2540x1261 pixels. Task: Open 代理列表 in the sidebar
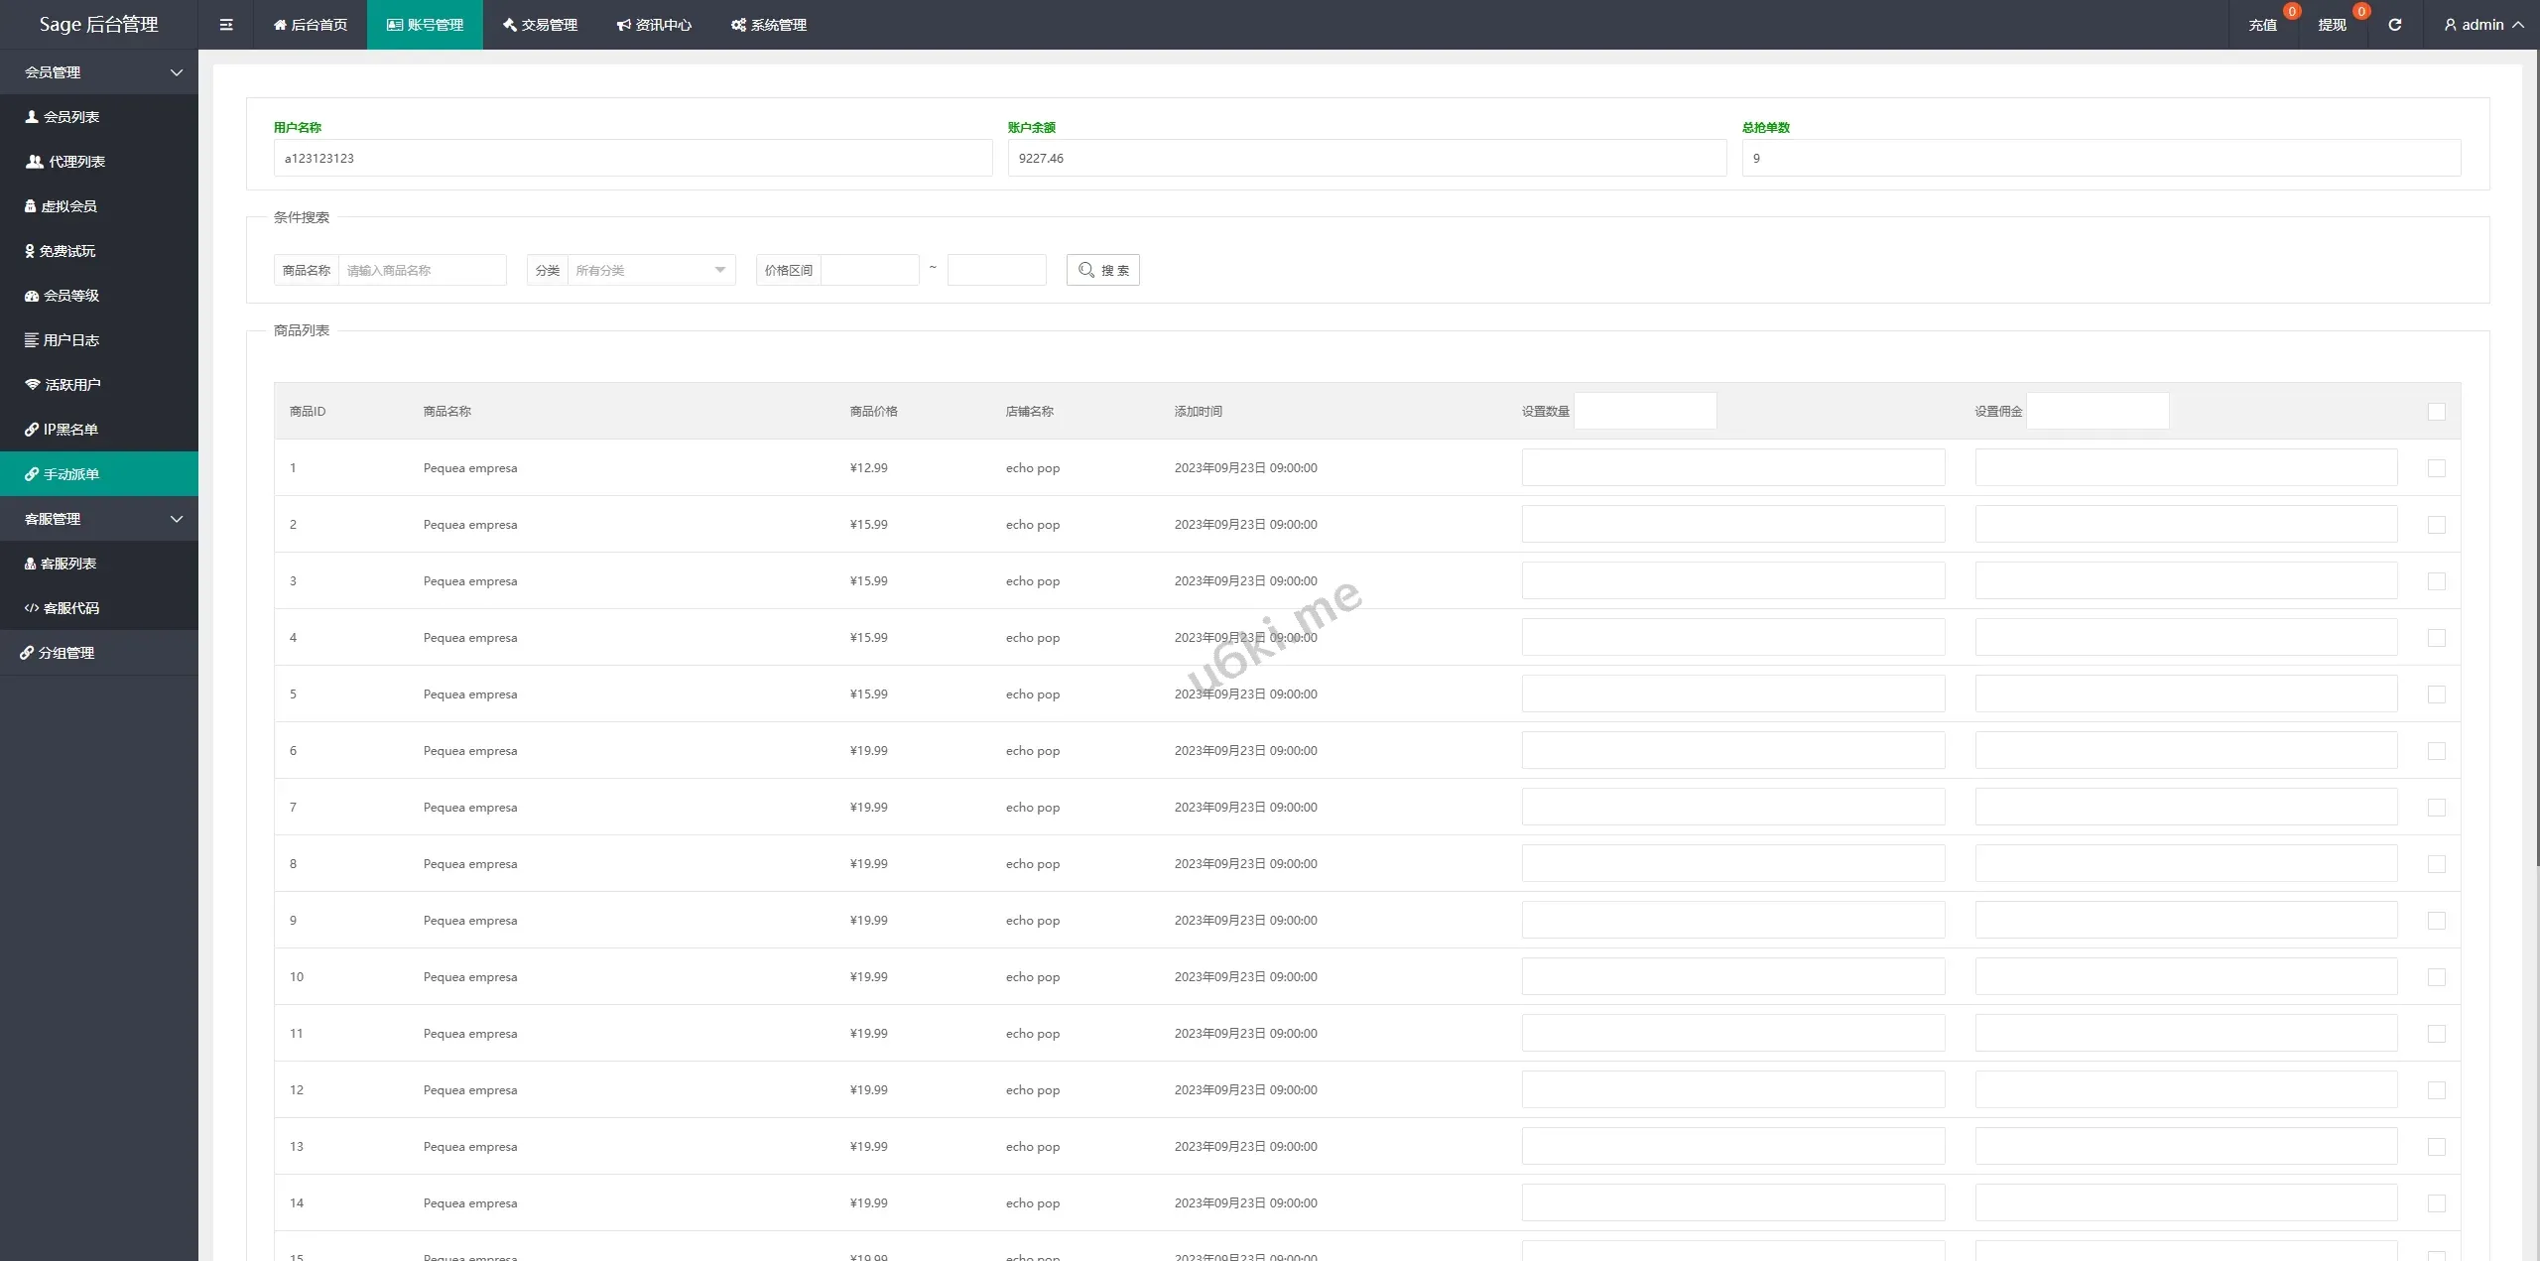pos(76,162)
